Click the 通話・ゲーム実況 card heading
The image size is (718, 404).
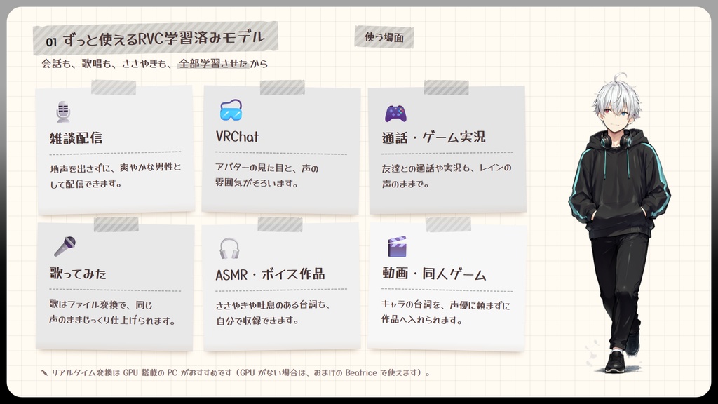click(x=433, y=137)
